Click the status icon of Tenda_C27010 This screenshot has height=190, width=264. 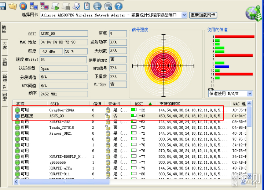pyautogui.click(x=17, y=127)
